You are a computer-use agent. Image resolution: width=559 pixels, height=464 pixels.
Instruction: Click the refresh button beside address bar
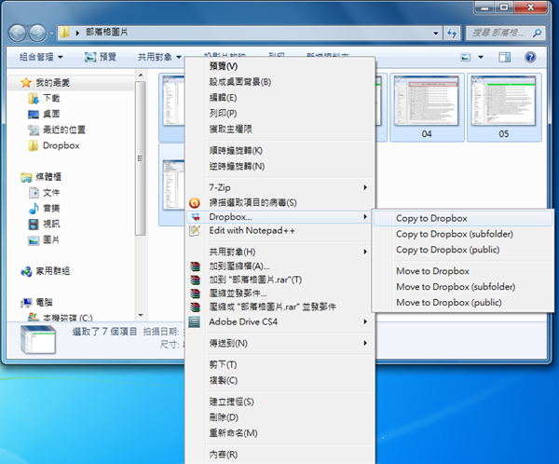[452, 34]
